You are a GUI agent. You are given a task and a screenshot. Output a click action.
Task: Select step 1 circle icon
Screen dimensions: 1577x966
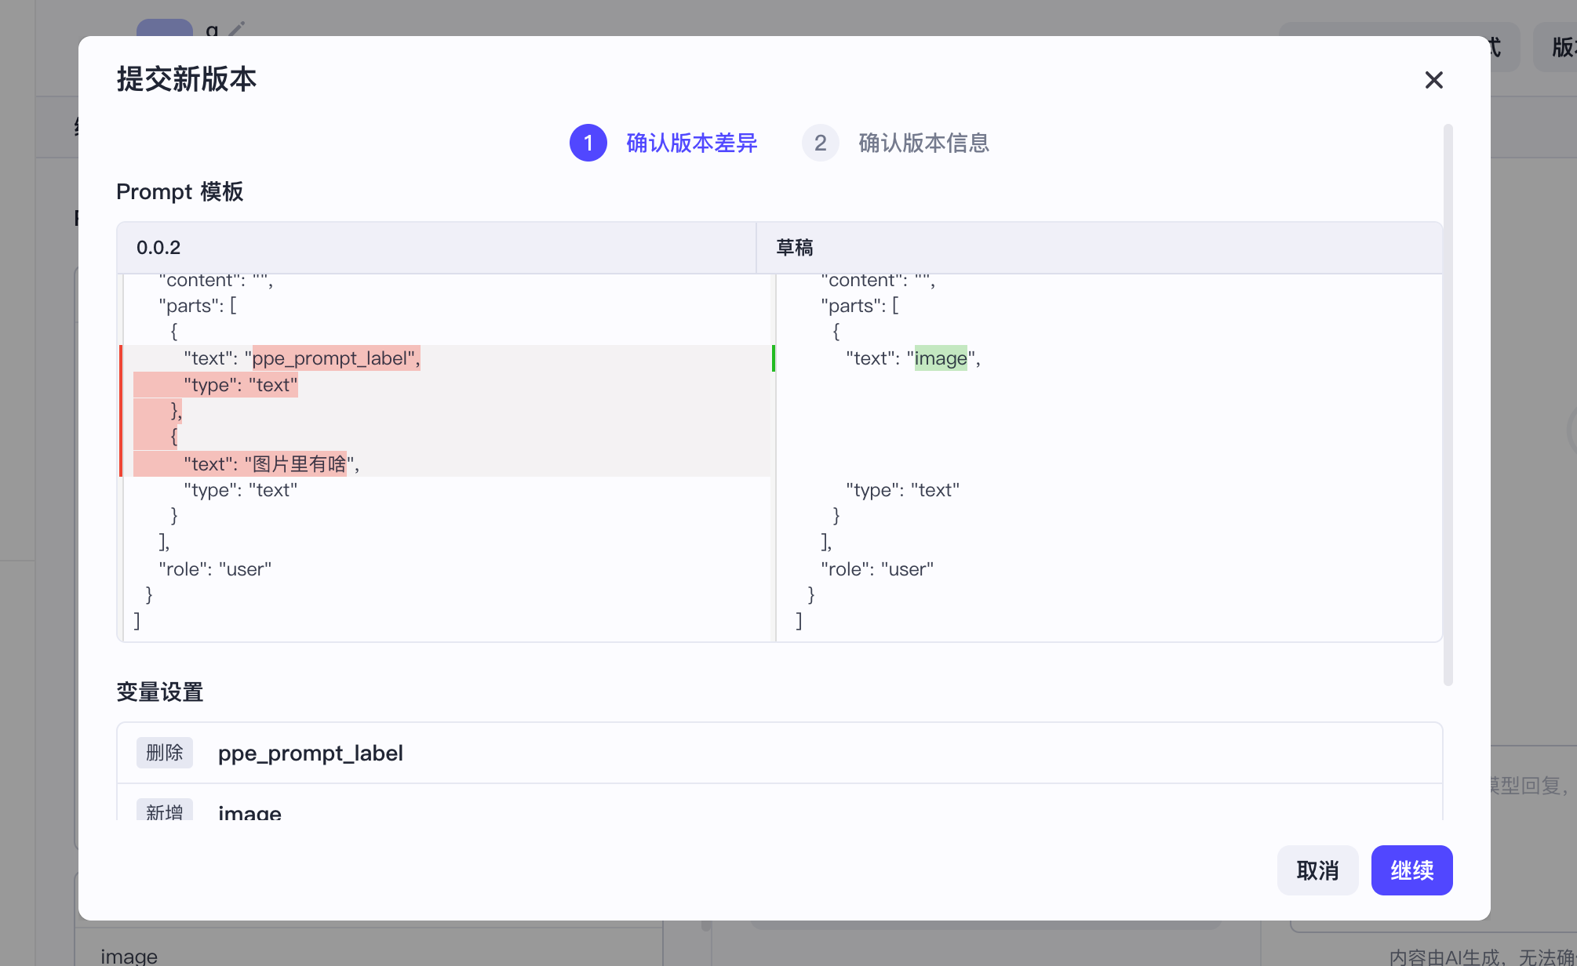(x=588, y=143)
